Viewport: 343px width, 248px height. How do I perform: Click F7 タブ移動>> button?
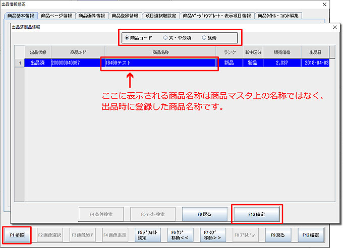(213, 235)
